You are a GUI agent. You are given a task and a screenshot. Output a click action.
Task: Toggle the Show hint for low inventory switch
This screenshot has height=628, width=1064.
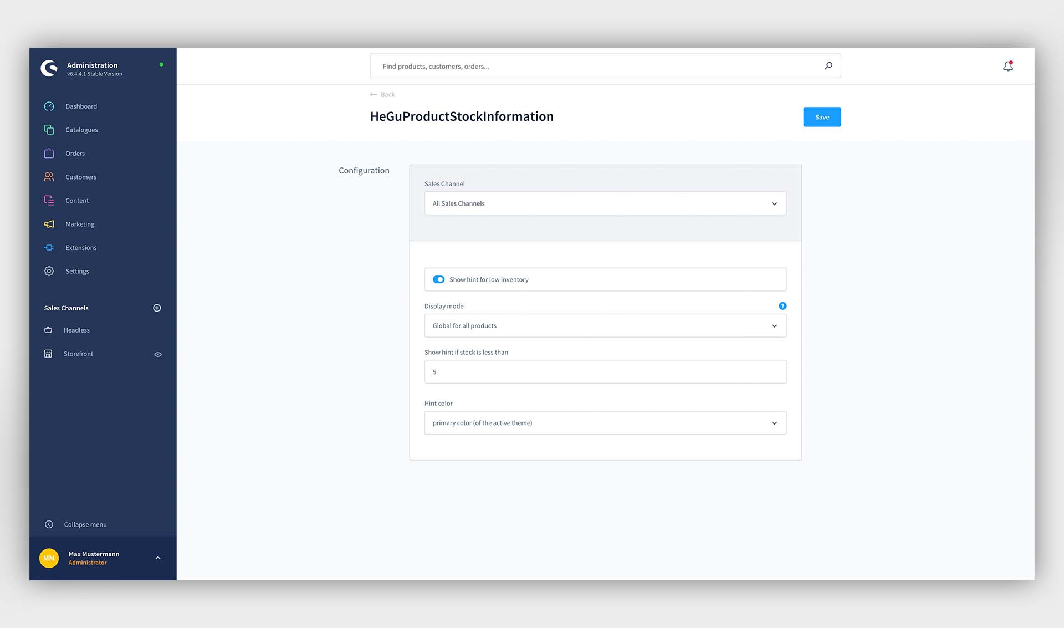(x=438, y=279)
